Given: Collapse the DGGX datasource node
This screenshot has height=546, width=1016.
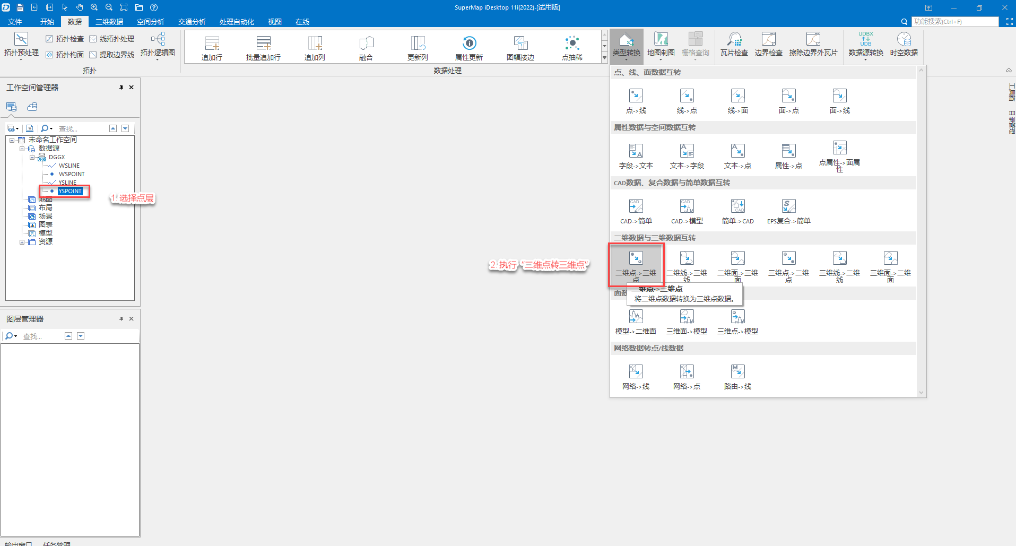Looking at the screenshot, I should pos(32,157).
